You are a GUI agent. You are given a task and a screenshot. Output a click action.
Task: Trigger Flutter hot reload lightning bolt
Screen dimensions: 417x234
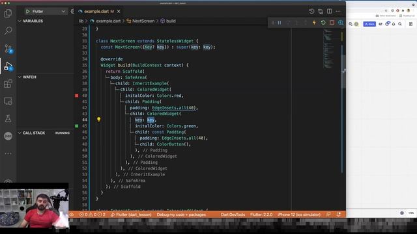point(314,23)
